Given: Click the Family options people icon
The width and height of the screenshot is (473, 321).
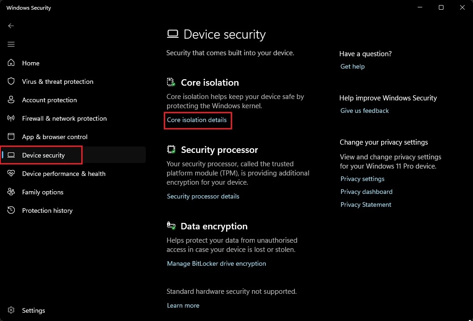Looking at the screenshot, I should click(x=12, y=192).
